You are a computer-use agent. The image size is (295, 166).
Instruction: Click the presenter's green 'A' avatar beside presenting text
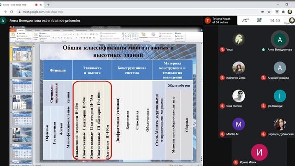3,21
